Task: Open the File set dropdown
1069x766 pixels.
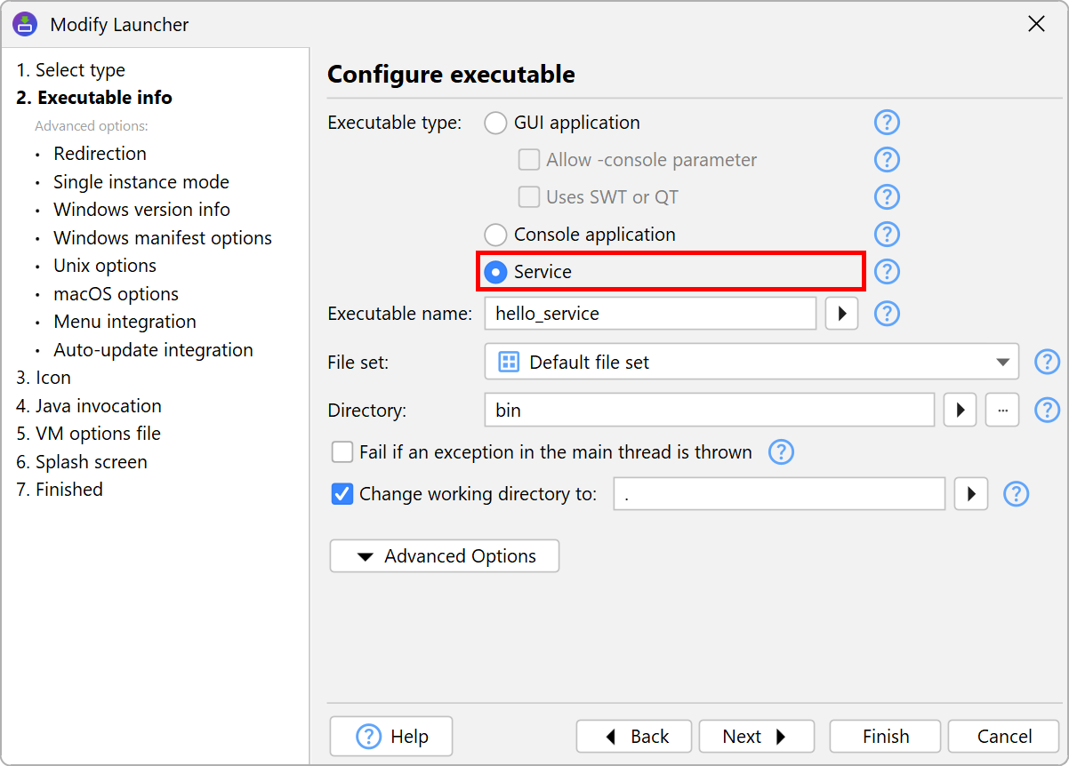Action: [752, 362]
